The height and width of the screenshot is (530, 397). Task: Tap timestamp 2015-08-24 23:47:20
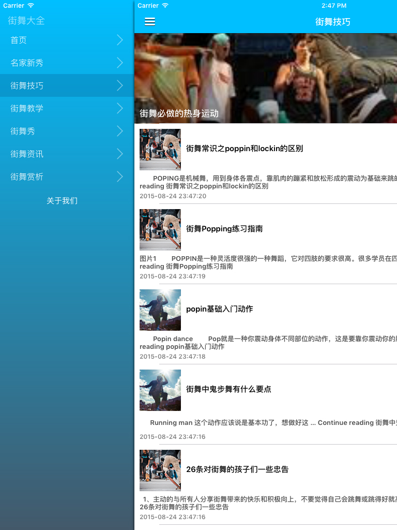click(x=173, y=196)
